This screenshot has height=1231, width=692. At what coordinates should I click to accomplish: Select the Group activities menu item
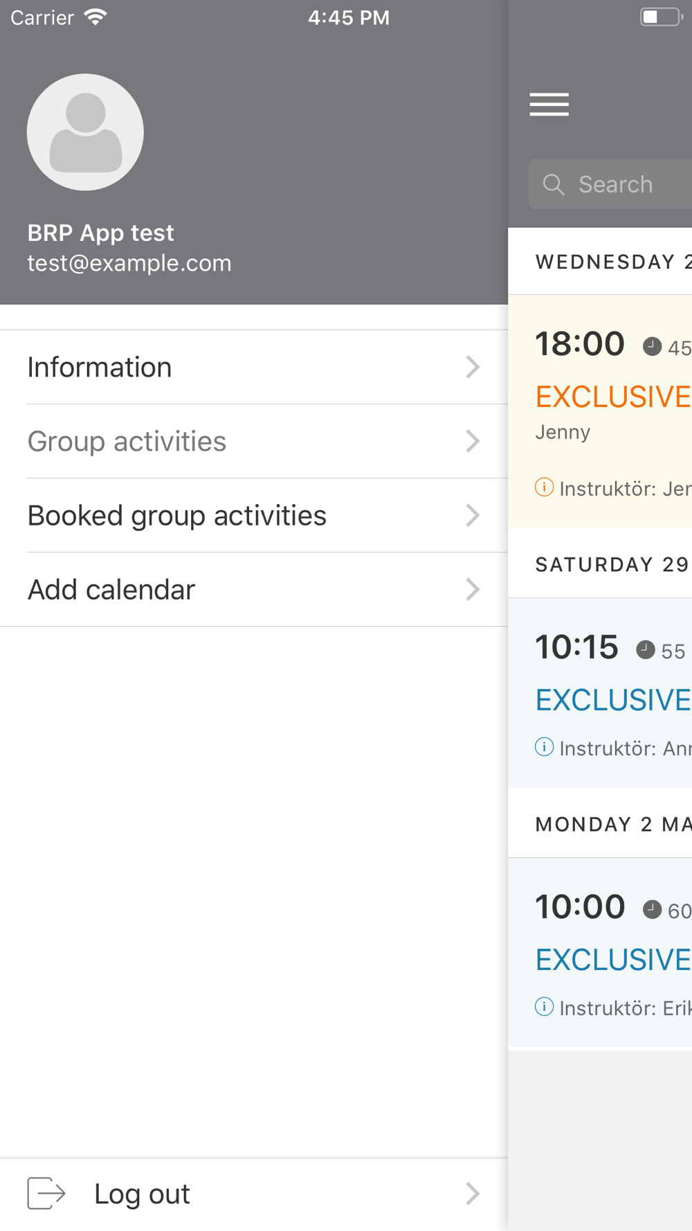tap(254, 441)
